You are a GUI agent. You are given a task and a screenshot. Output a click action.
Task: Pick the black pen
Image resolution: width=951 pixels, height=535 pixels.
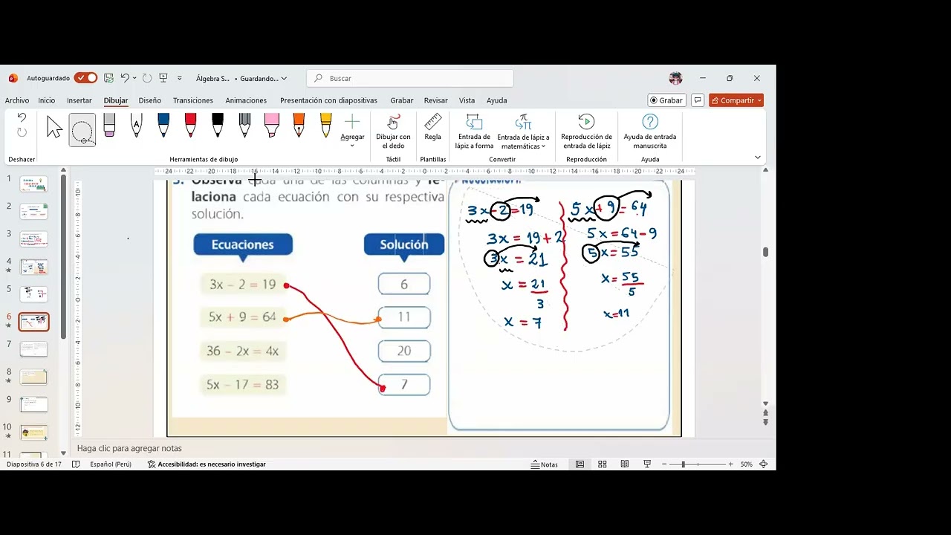[218, 125]
